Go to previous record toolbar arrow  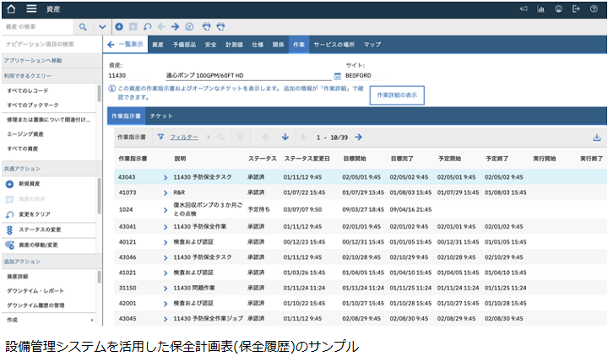[161, 27]
